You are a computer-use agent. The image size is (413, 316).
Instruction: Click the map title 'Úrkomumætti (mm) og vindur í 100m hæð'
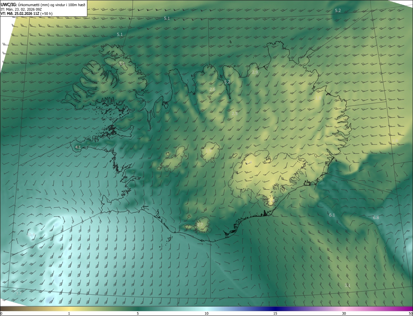click(51, 4)
